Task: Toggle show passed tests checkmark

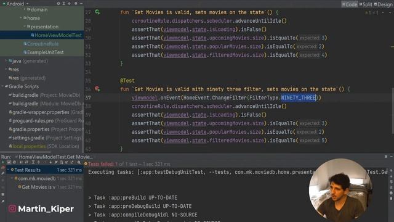Action: point(9,162)
